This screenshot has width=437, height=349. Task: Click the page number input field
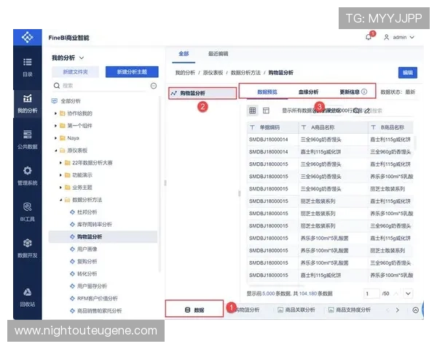[371, 294]
